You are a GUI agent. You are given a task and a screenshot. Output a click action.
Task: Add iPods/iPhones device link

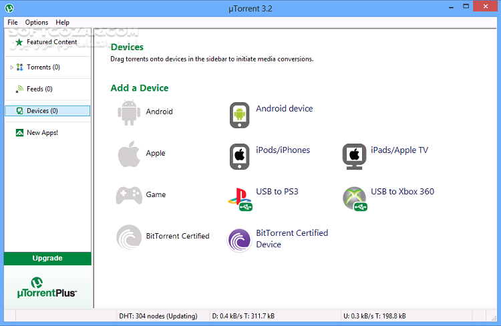click(x=283, y=150)
